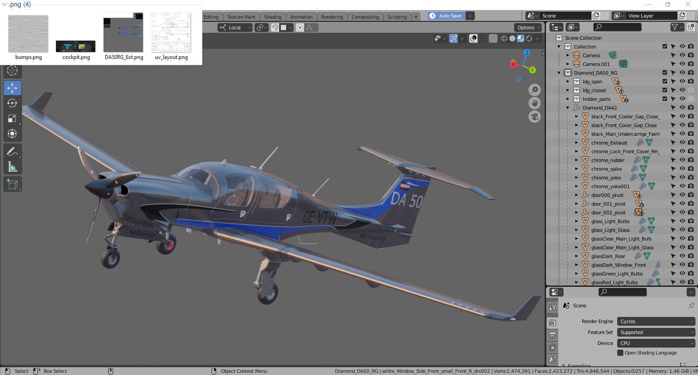Switch to Rendering workspace tab
Screen dimensions: 698x375
tap(332, 17)
